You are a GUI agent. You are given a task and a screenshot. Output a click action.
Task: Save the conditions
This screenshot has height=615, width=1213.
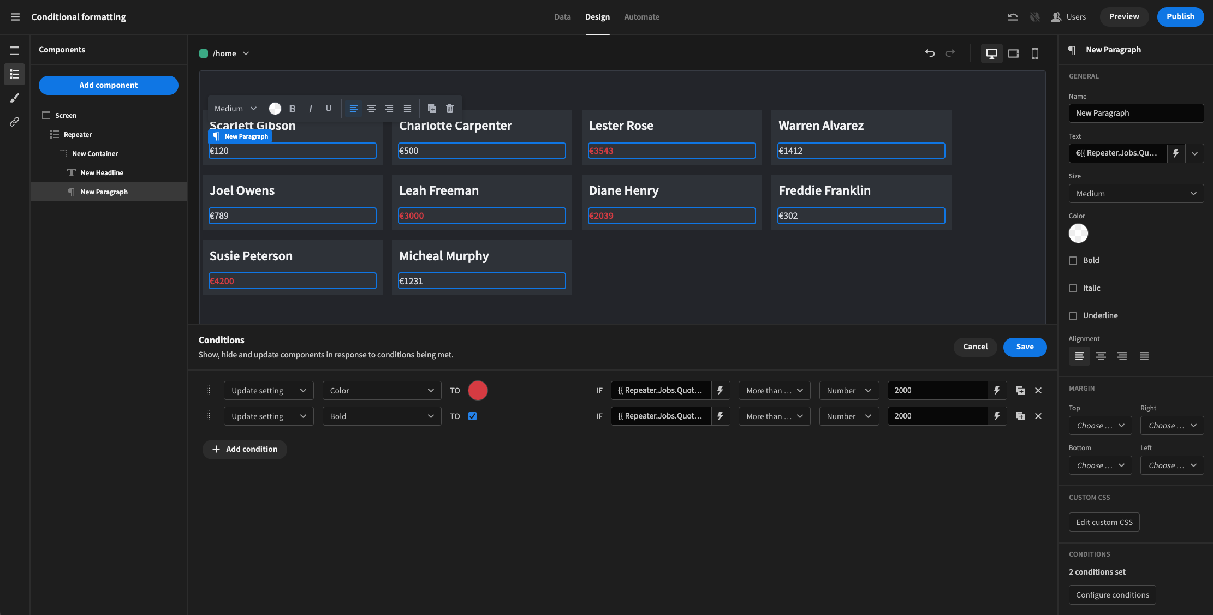pos(1024,347)
